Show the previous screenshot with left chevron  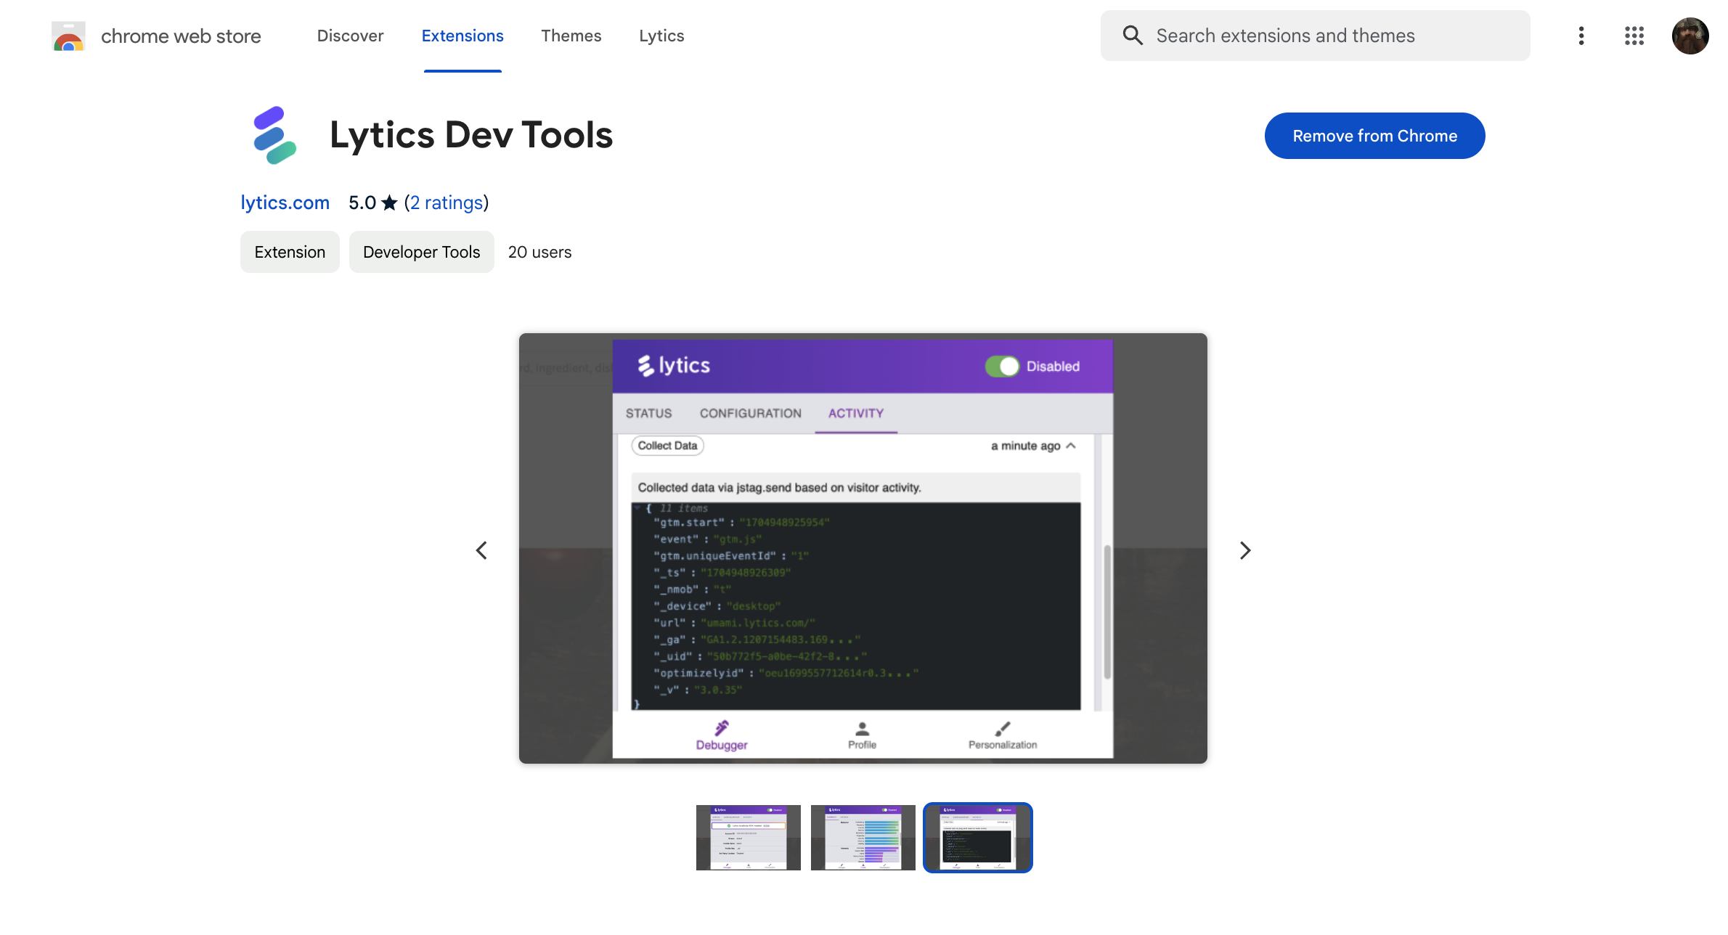pos(481,550)
